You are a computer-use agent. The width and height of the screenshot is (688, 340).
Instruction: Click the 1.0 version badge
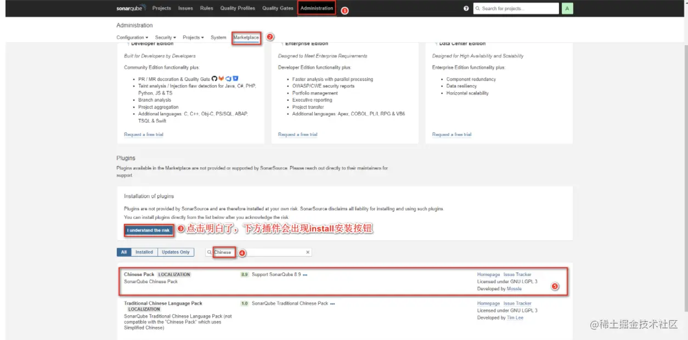click(245, 303)
